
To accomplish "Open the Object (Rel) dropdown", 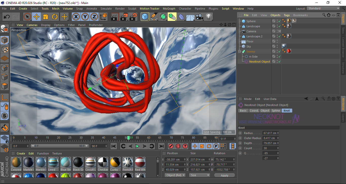I will [175, 175].
